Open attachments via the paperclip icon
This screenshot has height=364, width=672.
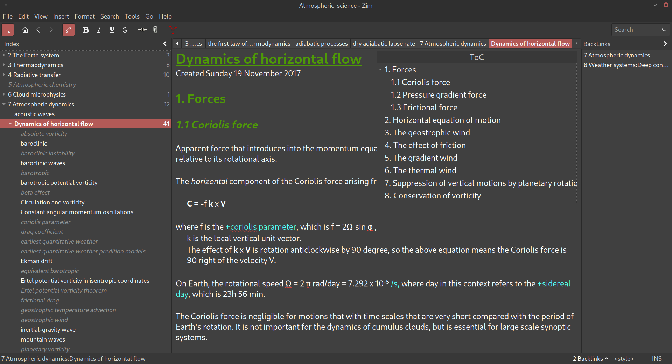pyautogui.click(x=155, y=30)
